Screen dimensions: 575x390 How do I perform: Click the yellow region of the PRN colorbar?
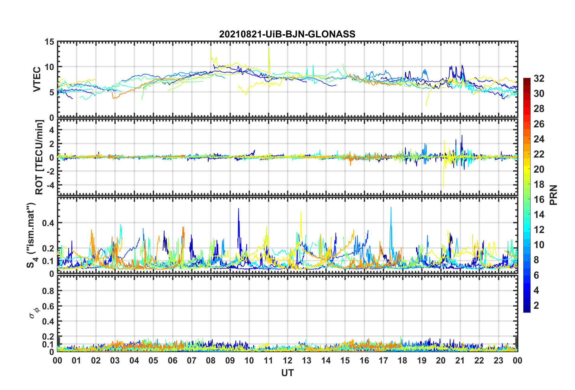pyautogui.click(x=527, y=169)
